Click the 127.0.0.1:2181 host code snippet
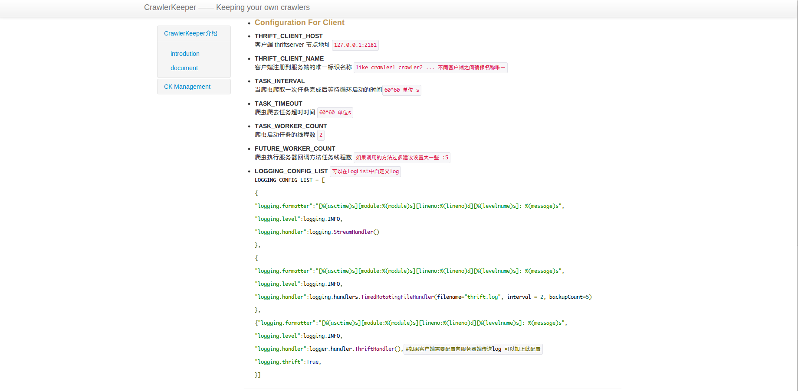The width and height of the screenshot is (798, 391). point(355,45)
